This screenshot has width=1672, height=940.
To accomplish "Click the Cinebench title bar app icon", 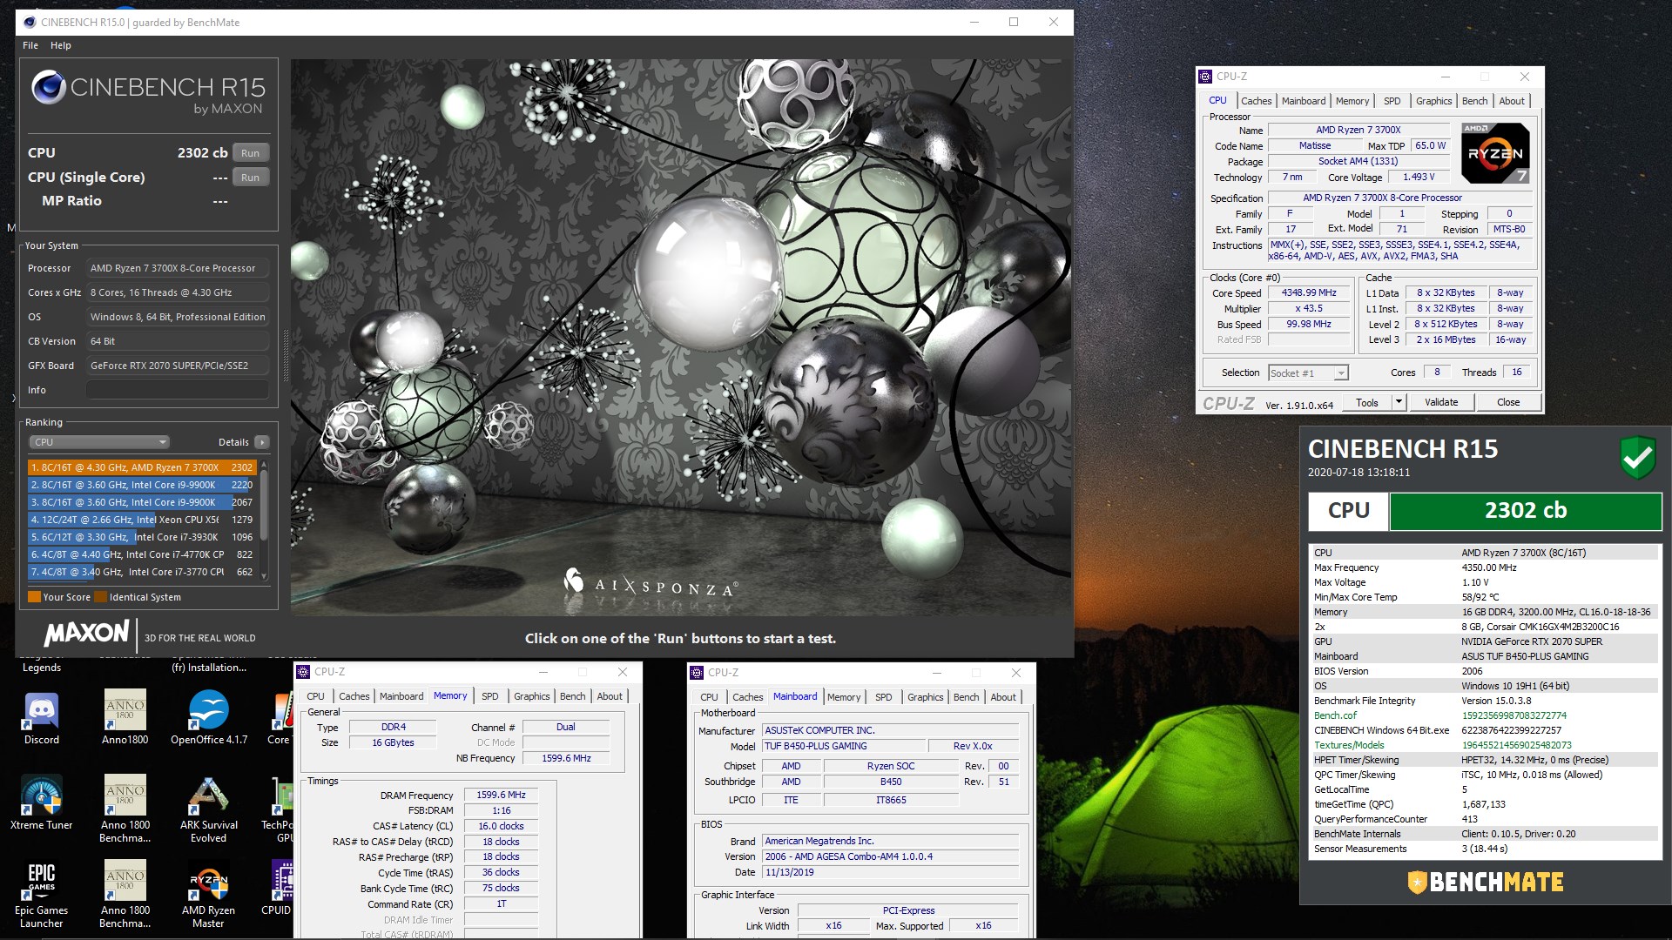I will (x=30, y=22).
